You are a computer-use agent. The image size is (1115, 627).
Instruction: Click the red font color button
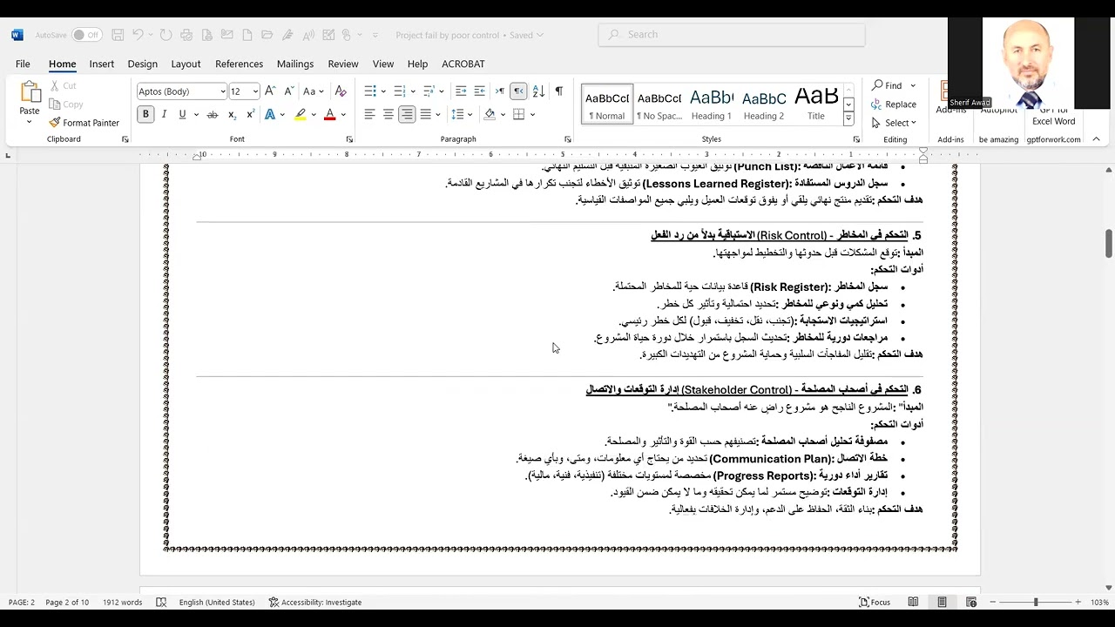click(329, 115)
